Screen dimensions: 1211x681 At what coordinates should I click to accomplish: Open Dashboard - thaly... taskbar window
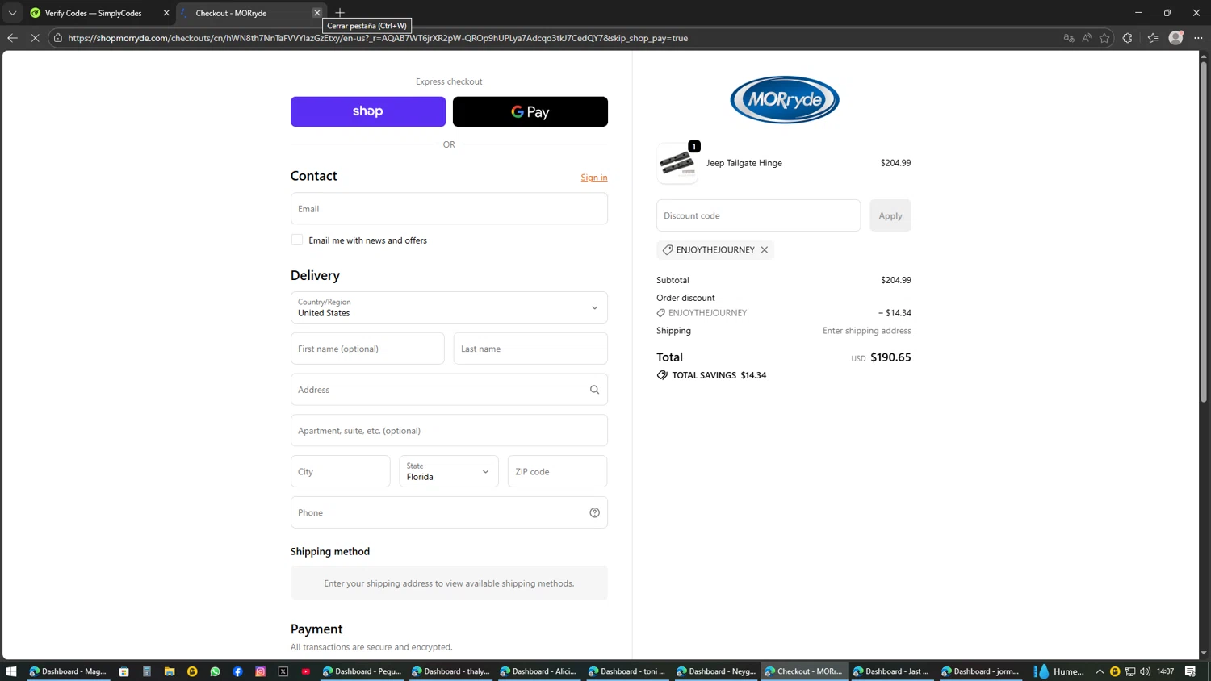450,671
